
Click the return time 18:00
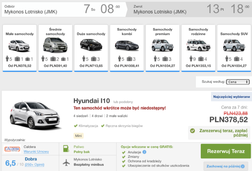click(240, 9)
